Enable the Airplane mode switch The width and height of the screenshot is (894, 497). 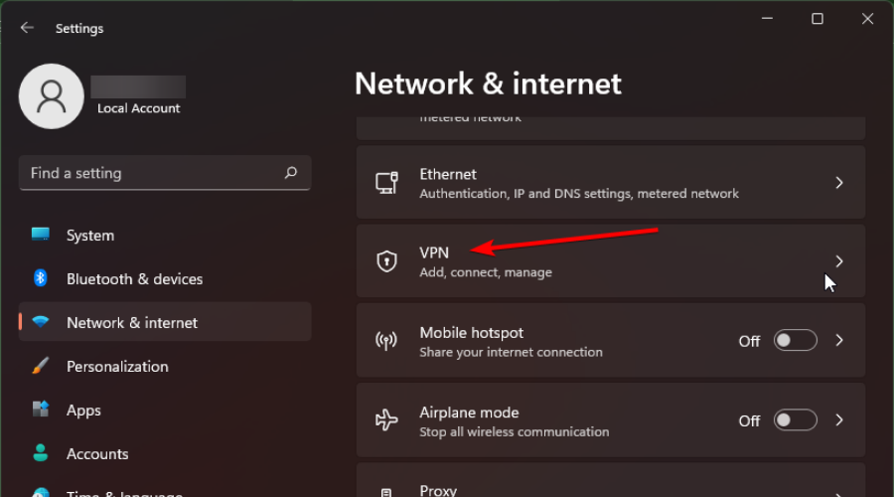point(796,420)
